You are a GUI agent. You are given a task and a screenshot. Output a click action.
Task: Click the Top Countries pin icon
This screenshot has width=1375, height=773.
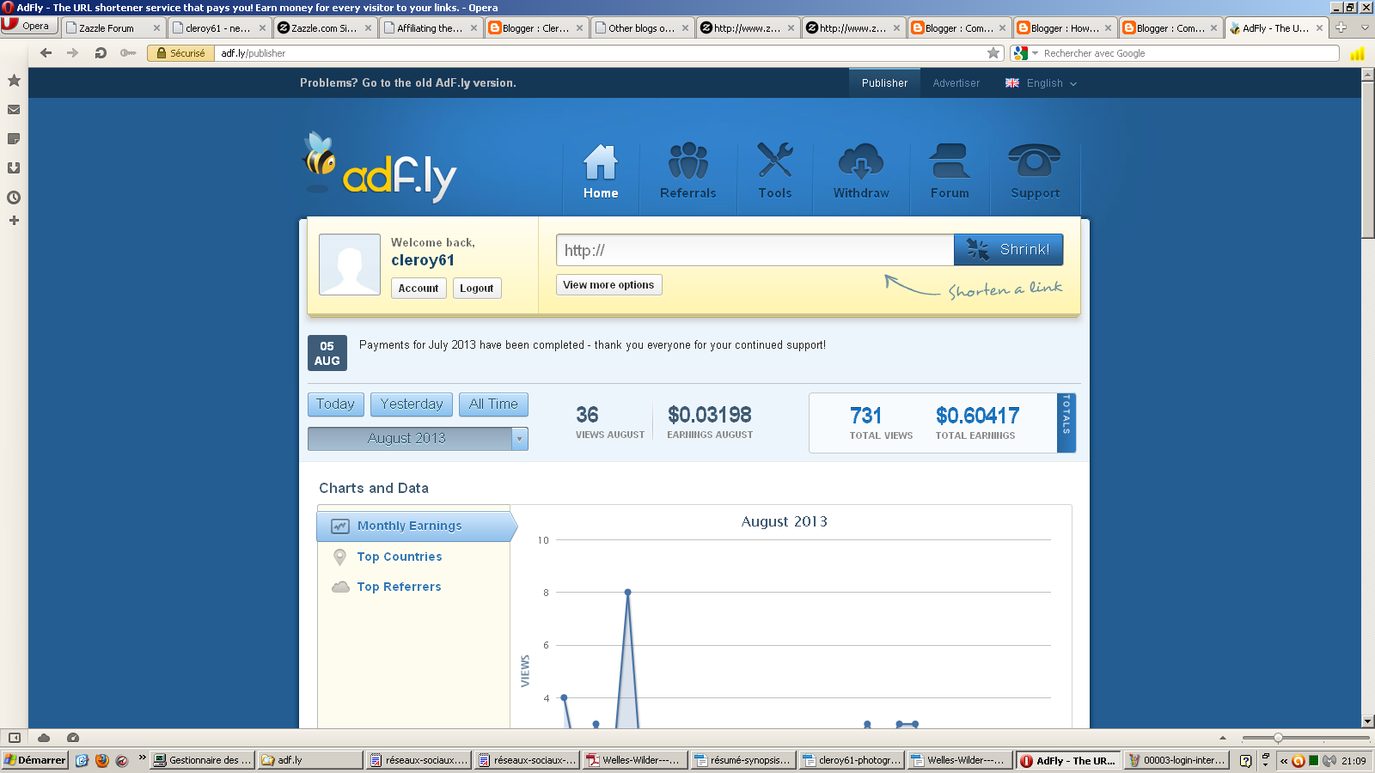point(340,557)
